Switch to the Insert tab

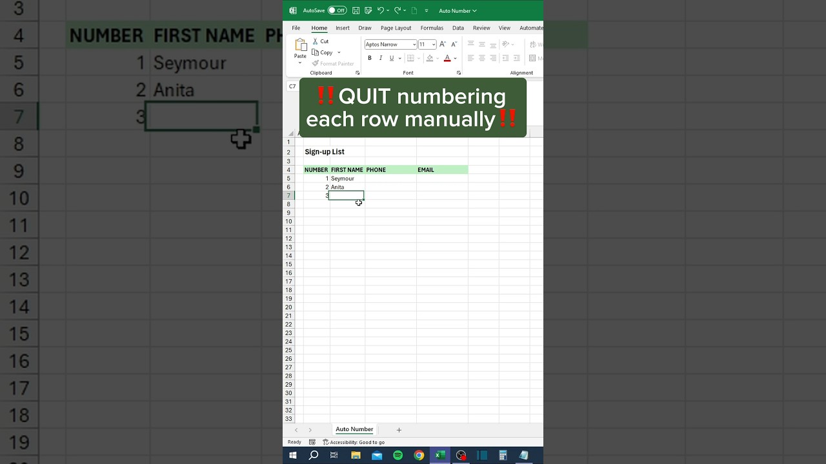pos(343,28)
